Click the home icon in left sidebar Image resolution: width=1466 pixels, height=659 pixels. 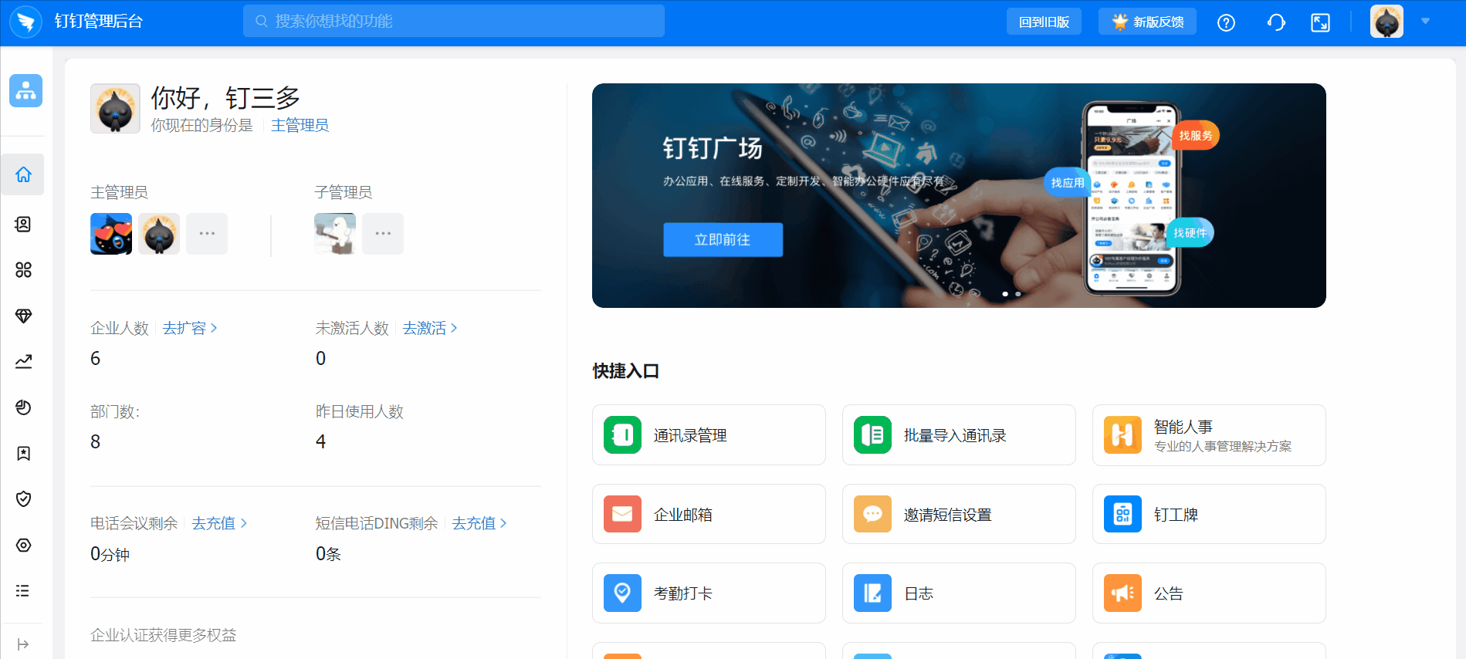(x=24, y=174)
